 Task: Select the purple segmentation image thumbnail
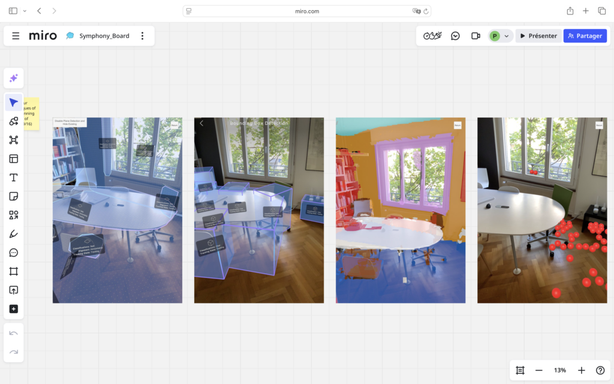pyautogui.click(x=400, y=210)
